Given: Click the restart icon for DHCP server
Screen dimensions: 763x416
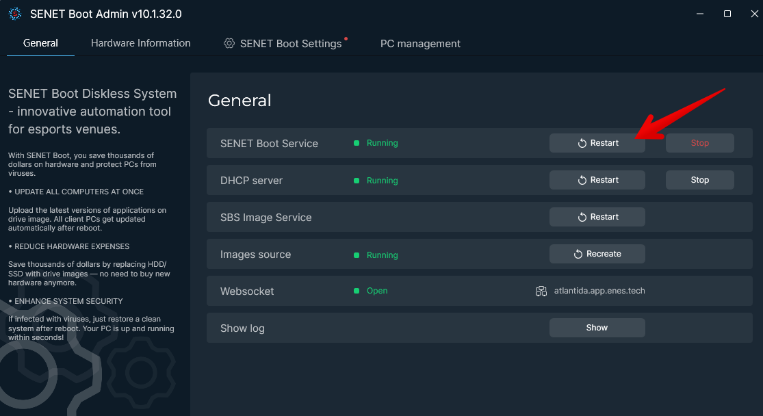Looking at the screenshot, I should coord(581,180).
